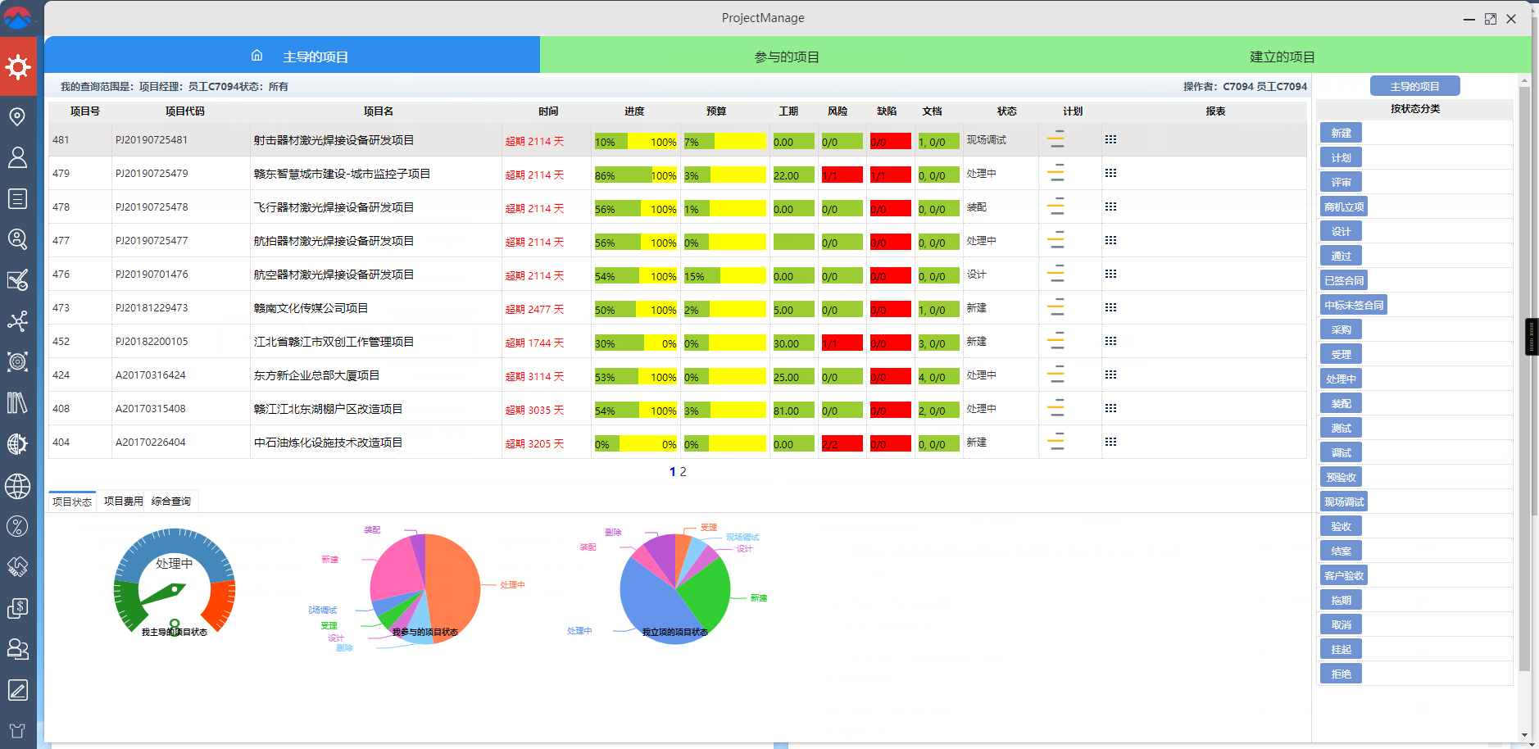Click progress bar of project 479
This screenshot has height=749, width=1539.
(635, 175)
